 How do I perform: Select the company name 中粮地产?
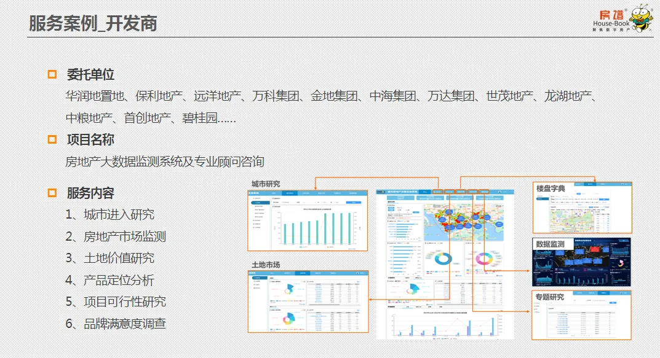click(x=89, y=118)
